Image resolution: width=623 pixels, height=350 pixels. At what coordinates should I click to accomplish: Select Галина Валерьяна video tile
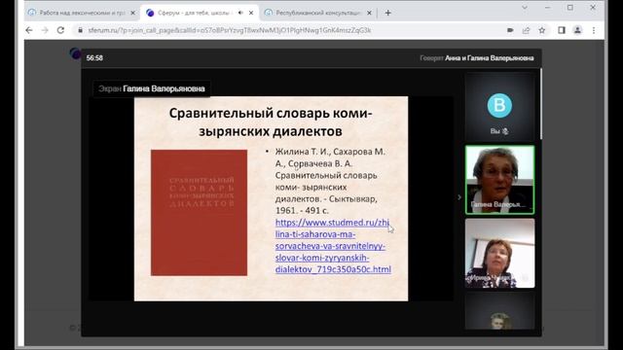tap(499, 180)
